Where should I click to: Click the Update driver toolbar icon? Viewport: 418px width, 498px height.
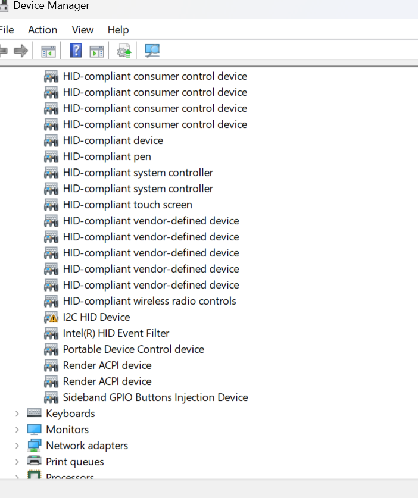pos(123,51)
